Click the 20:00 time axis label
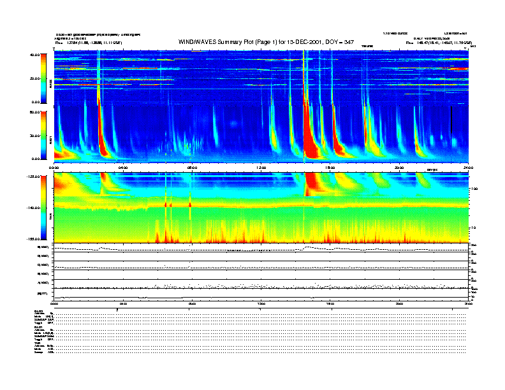505x390 pixels. pyautogui.click(x=399, y=168)
